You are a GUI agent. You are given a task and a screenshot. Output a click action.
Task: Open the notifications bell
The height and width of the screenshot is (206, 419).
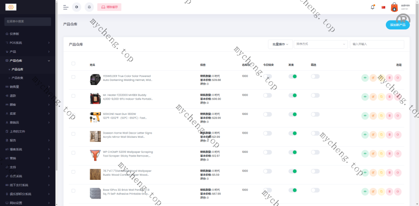[x=372, y=7]
